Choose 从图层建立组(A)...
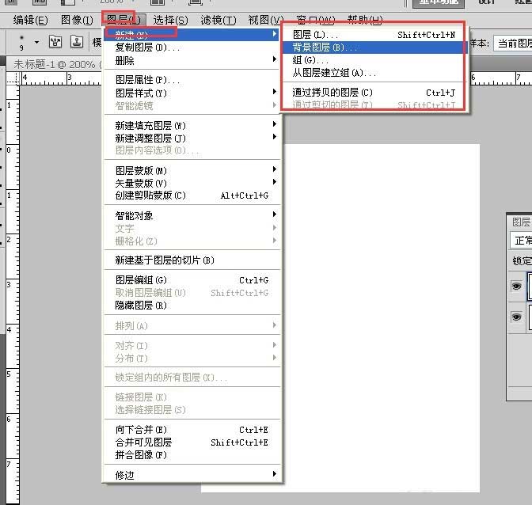 (x=374, y=73)
